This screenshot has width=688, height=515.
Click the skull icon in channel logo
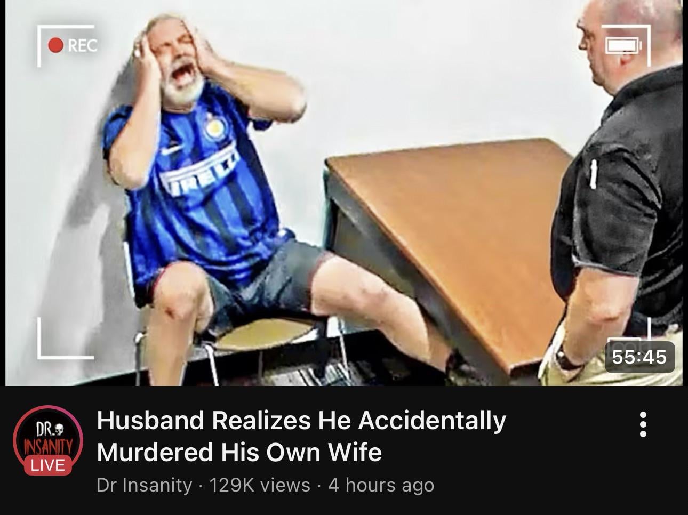58,428
